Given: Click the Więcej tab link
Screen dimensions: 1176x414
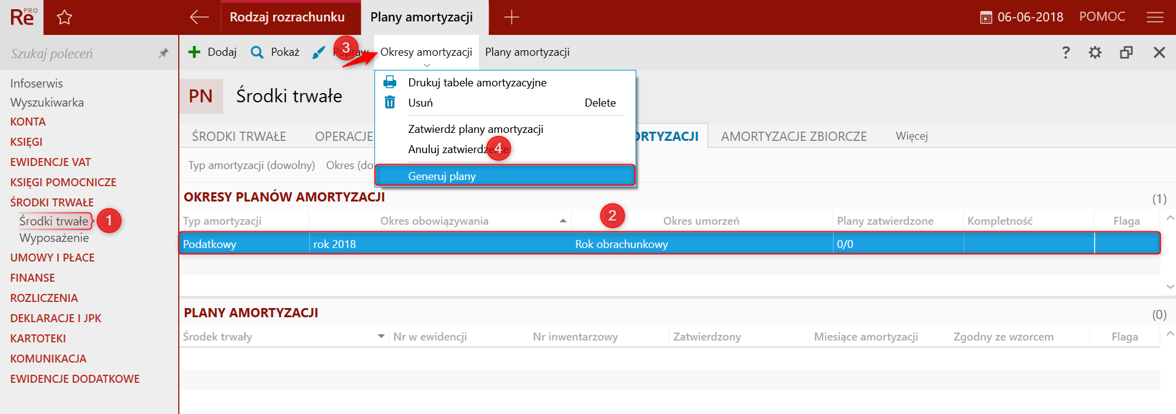Looking at the screenshot, I should 911,136.
